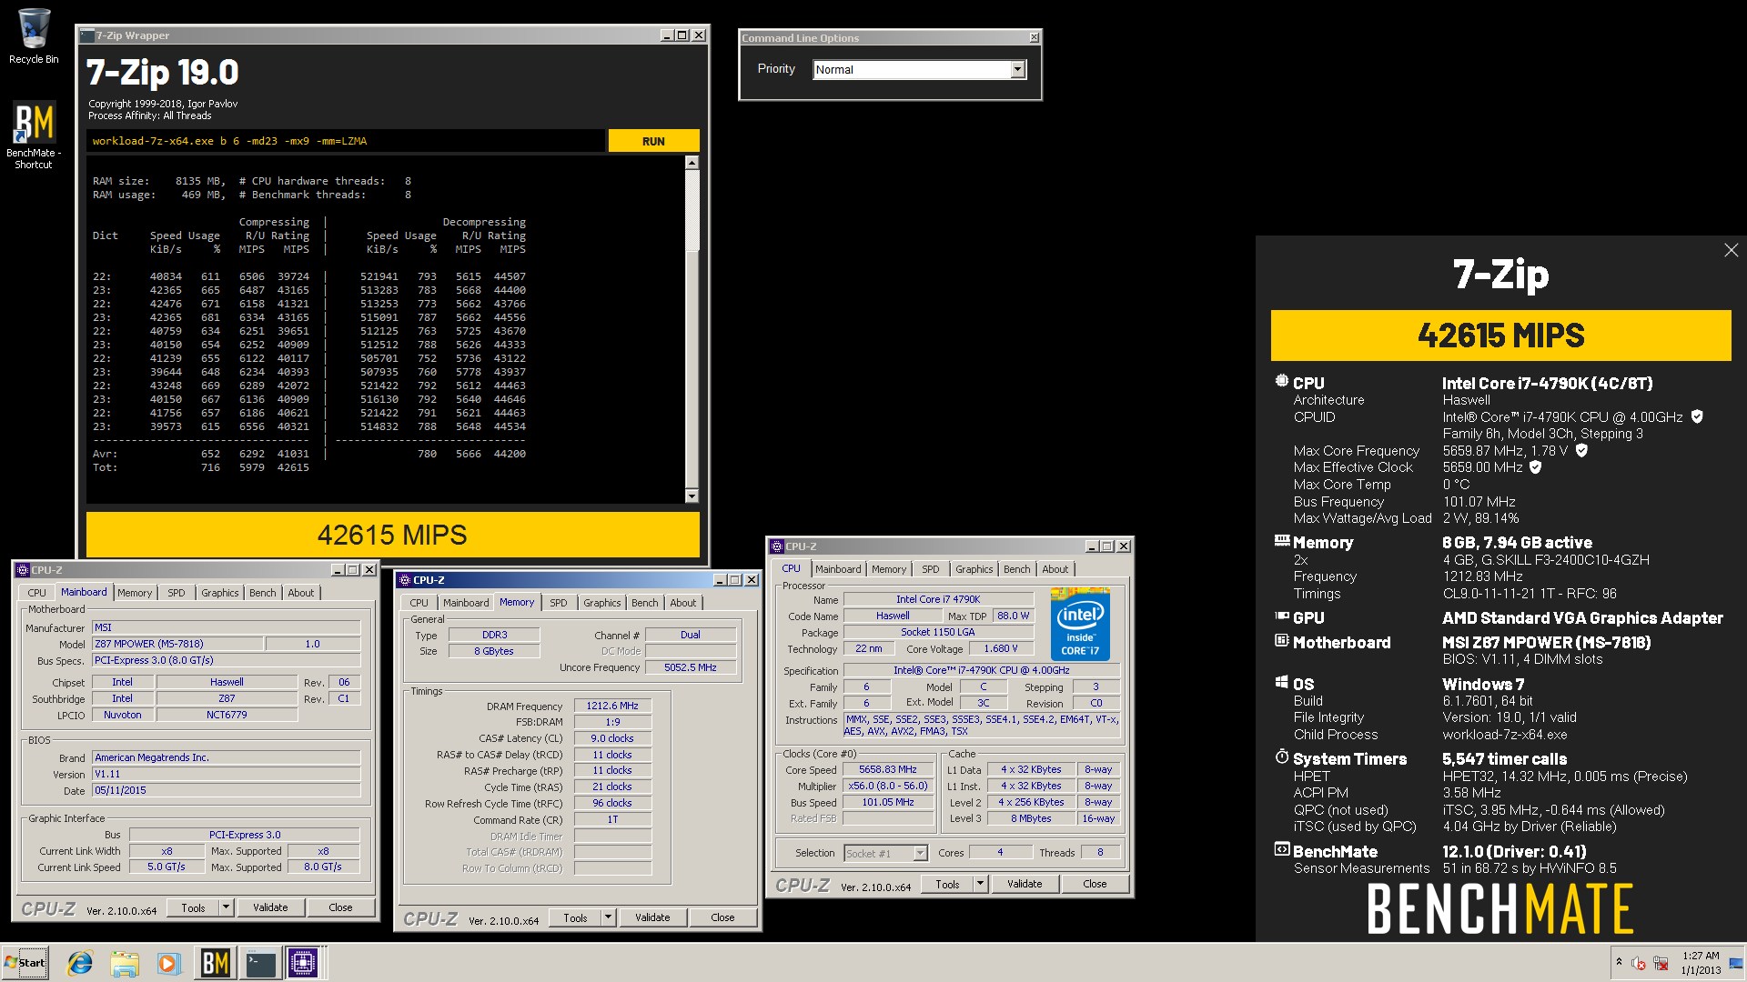
Task: Click verified shield beside Max Effective Clock
Action: tap(1536, 467)
